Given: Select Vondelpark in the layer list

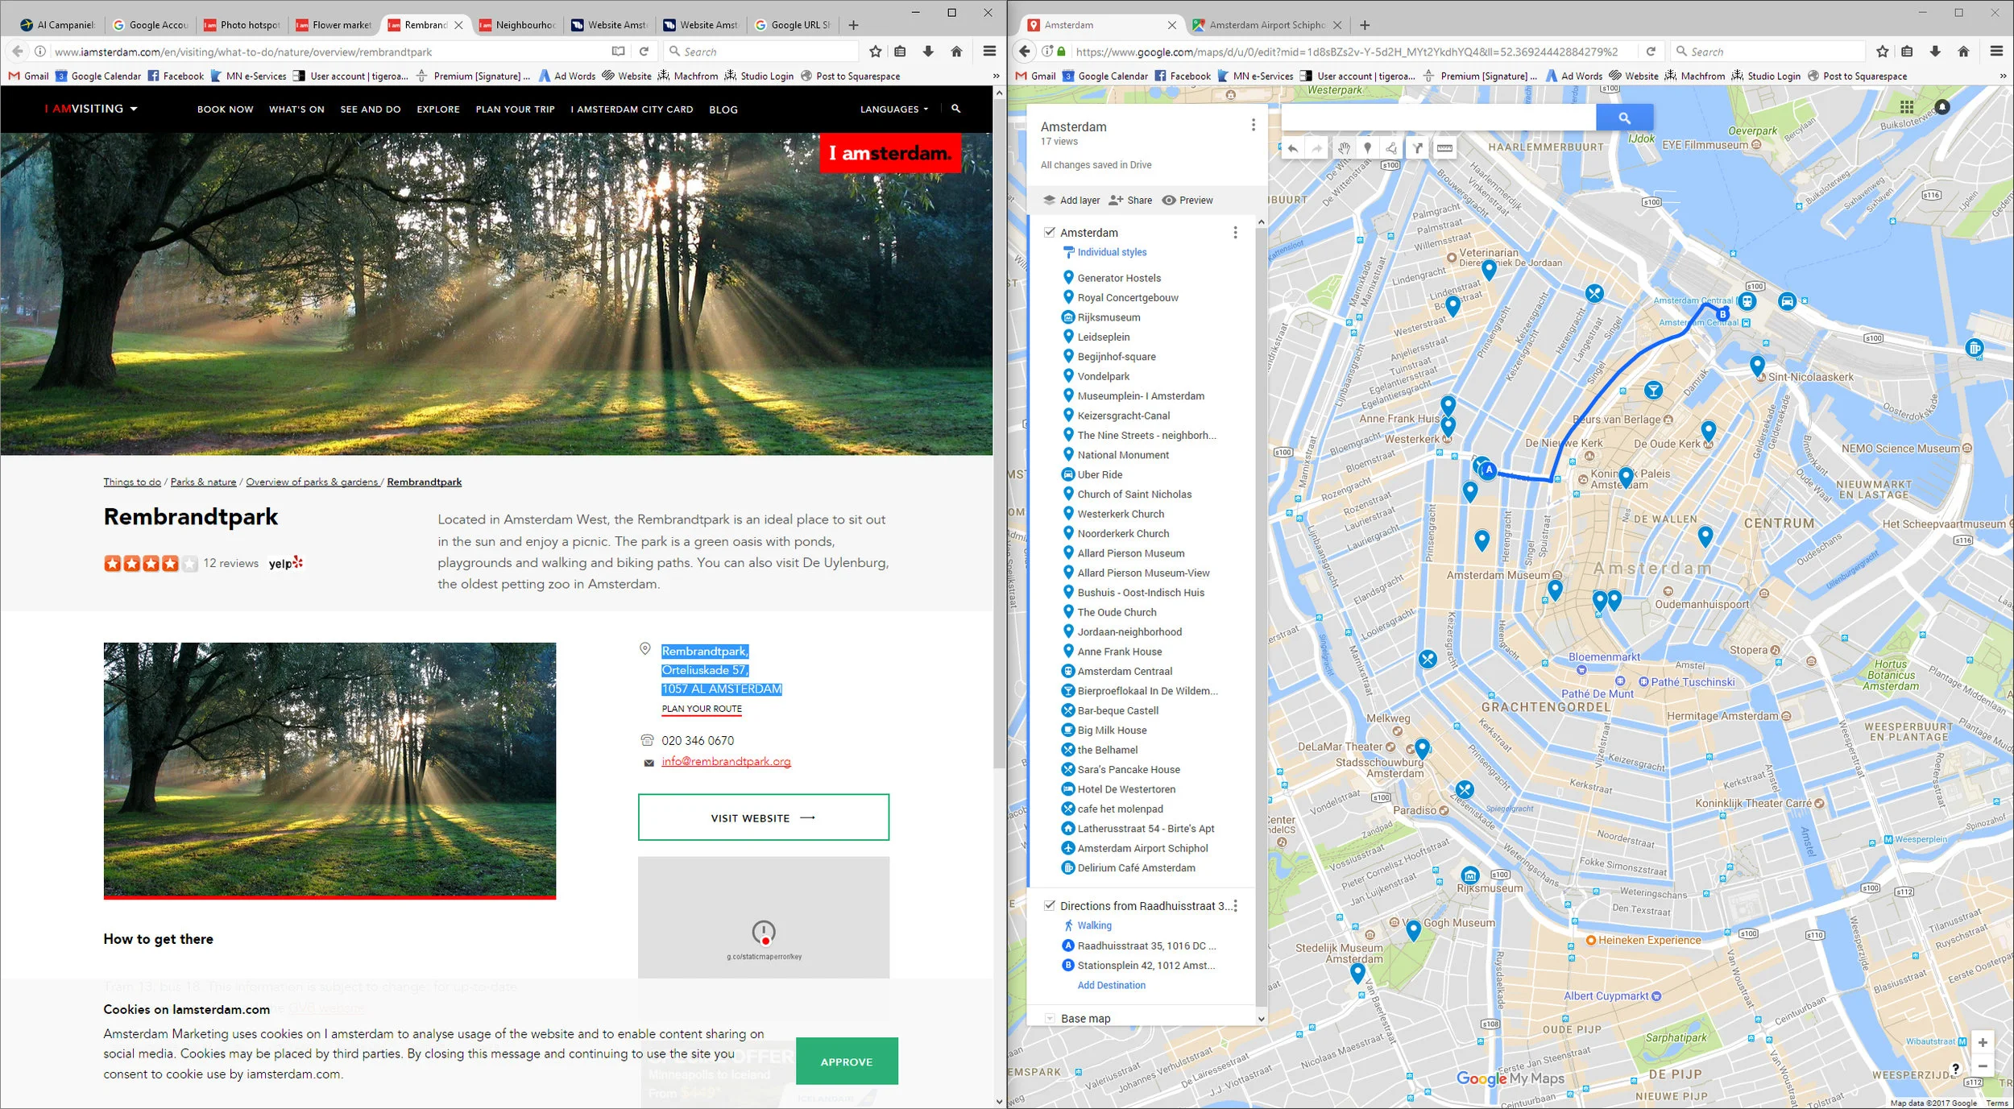Looking at the screenshot, I should click(x=1103, y=376).
